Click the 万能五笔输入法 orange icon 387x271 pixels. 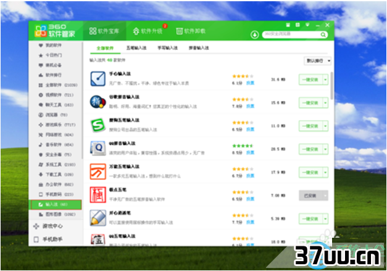point(98,171)
